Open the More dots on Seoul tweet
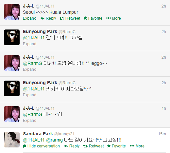Image resolution: width=170 pixels, height=153 pixels. [109, 18]
